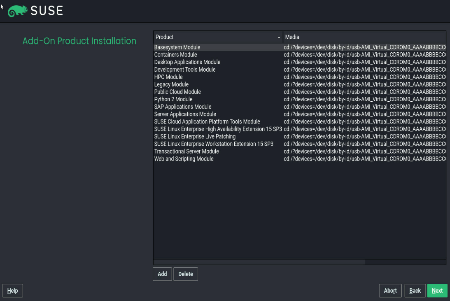Click the Media column header
Viewport: 450px width, 301px height.
[x=364, y=37]
